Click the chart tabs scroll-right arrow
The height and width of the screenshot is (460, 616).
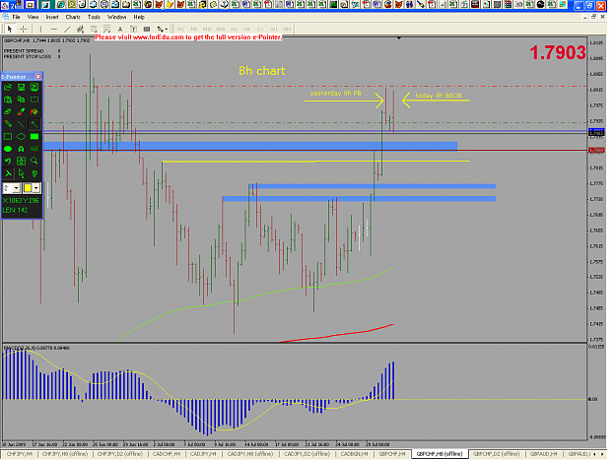tap(602, 454)
